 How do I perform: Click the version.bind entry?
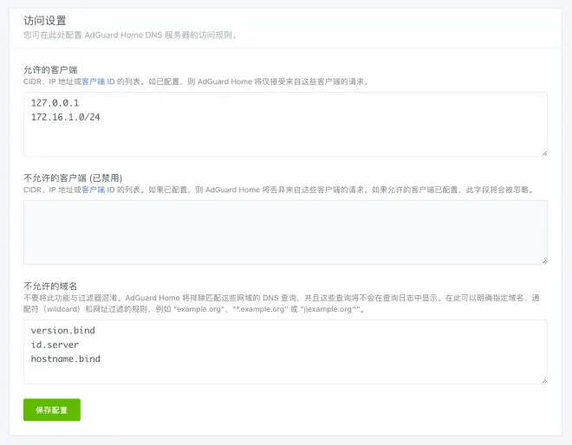(x=62, y=331)
